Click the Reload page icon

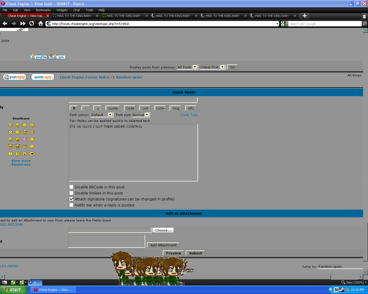[x=32, y=24]
